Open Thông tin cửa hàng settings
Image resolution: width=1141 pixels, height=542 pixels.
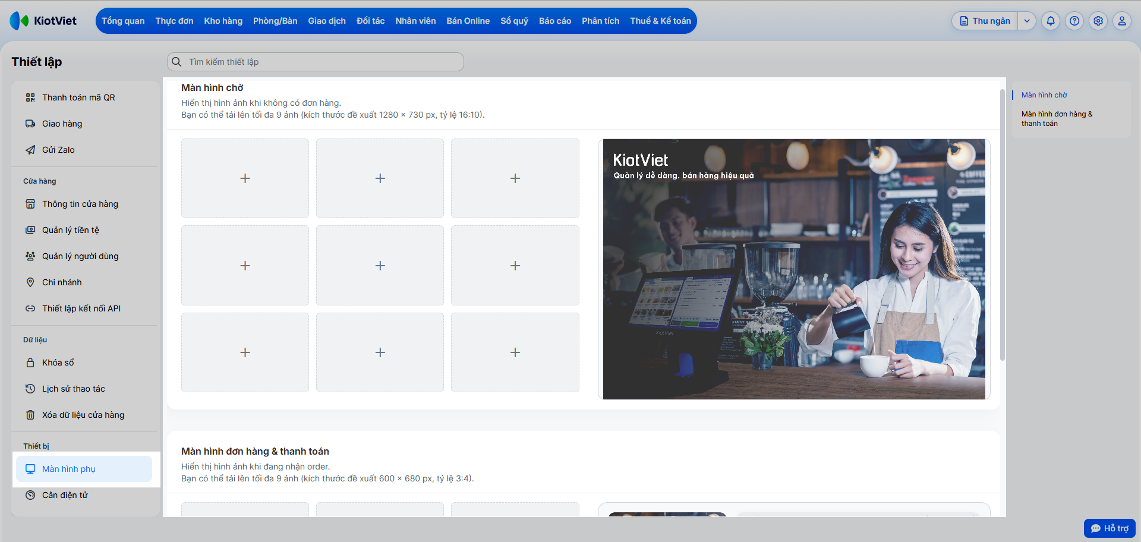[84, 204]
